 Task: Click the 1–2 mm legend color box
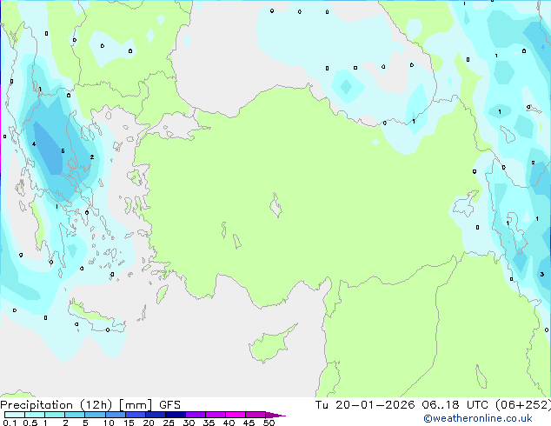[55, 415]
